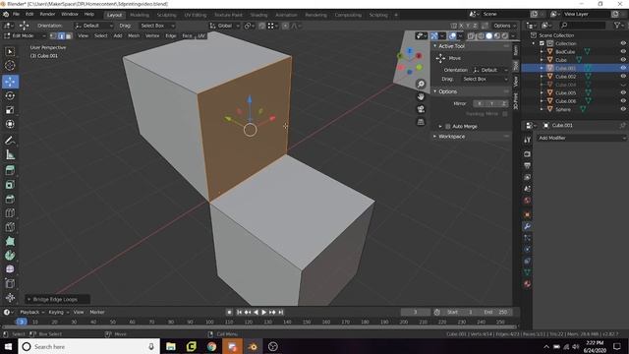Select the Smooth tool

click(10, 269)
